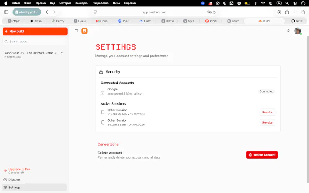
Task: Switch to the Вирту... tab
Action: pos(59,21)
